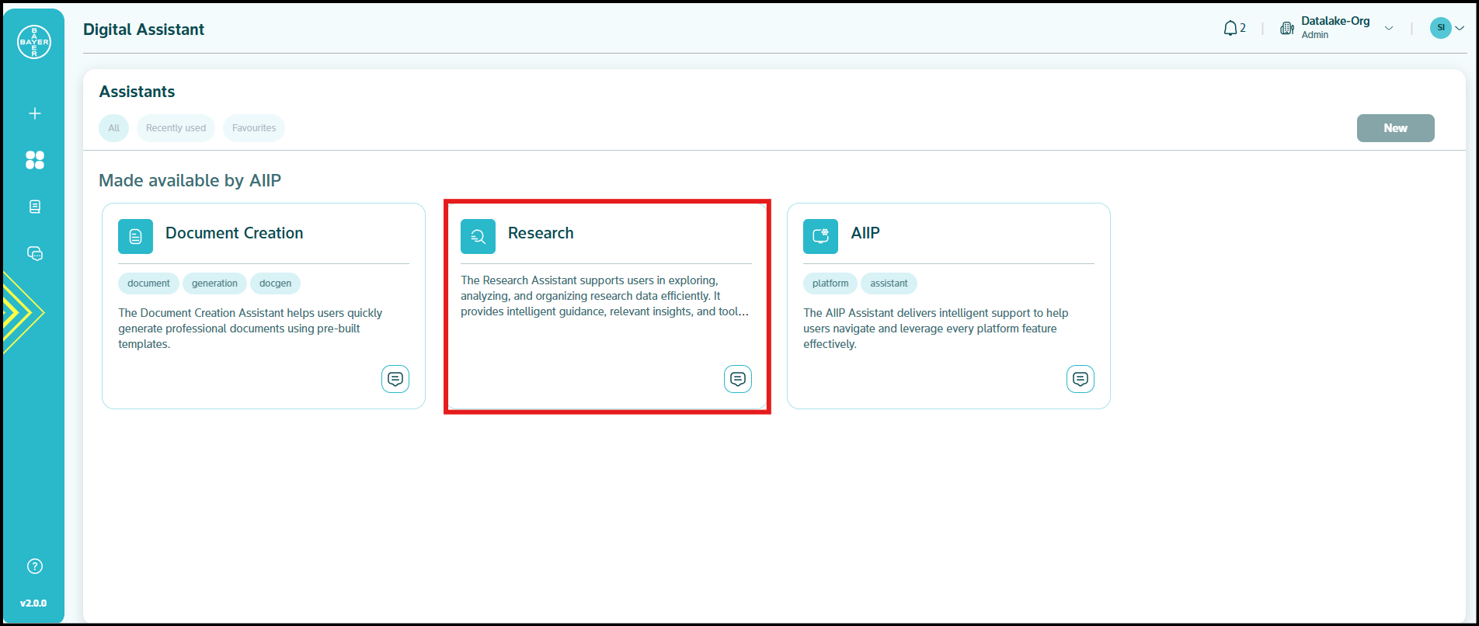
Task: Click the help question mark icon
Action: coord(34,566)
